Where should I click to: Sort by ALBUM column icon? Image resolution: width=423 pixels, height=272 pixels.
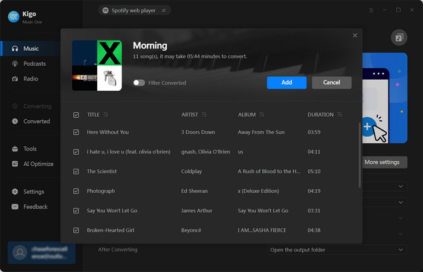point(262,115)
